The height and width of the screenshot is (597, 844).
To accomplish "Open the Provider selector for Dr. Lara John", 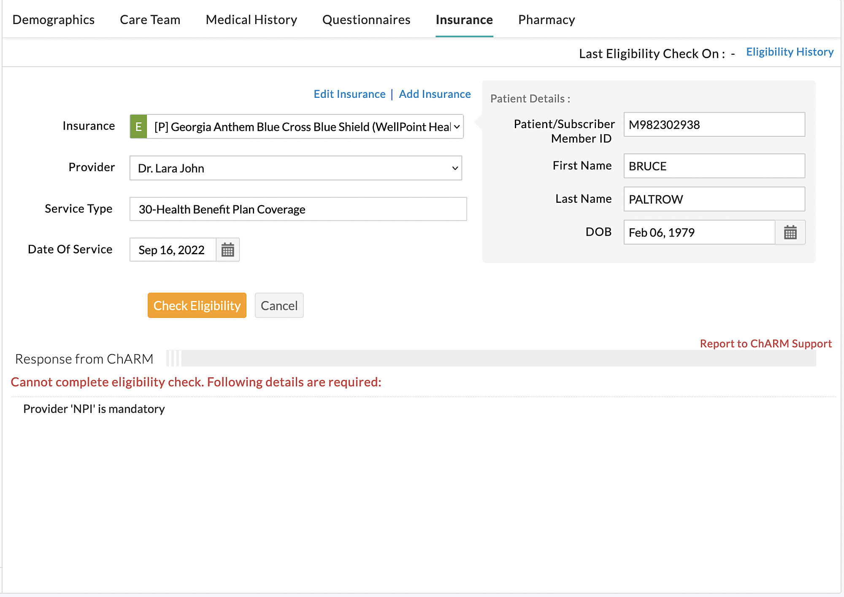I will click(x=295, y=168).
